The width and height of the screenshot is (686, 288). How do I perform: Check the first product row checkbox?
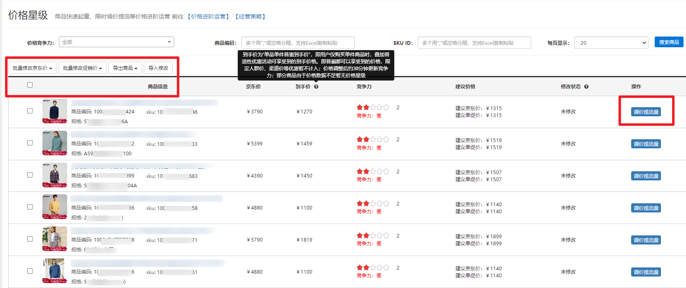[30, 111]
